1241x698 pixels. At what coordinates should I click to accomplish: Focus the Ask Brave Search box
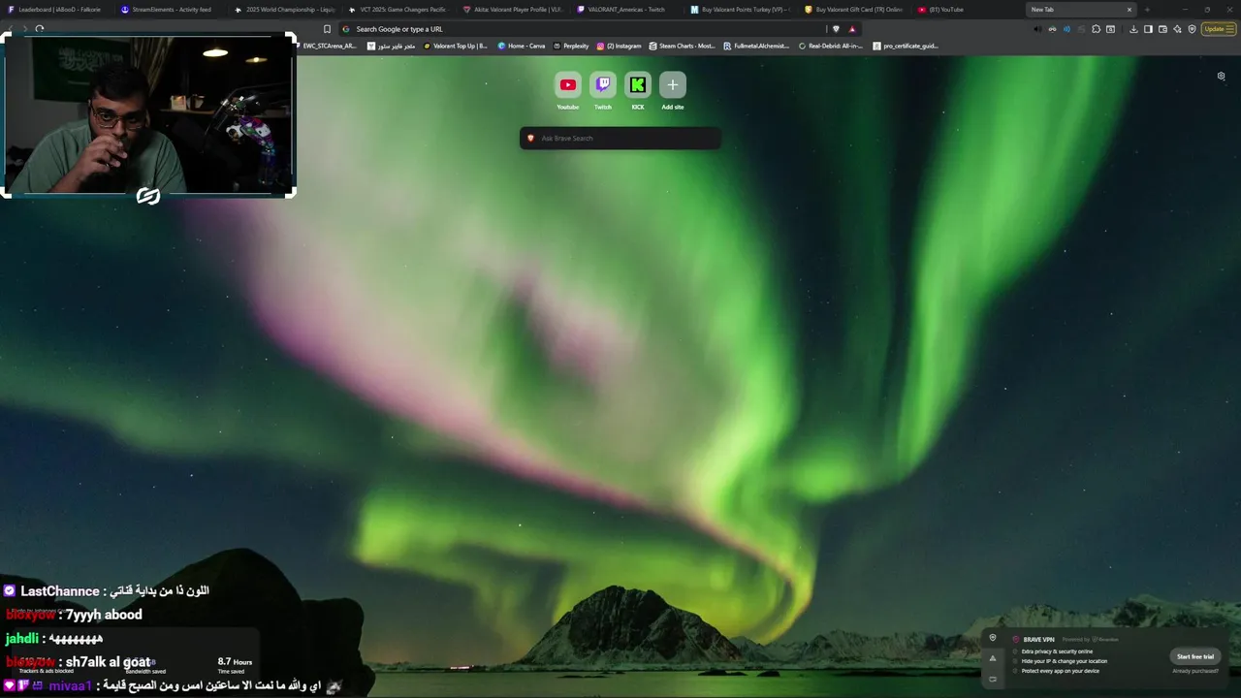tap(620, 139)
